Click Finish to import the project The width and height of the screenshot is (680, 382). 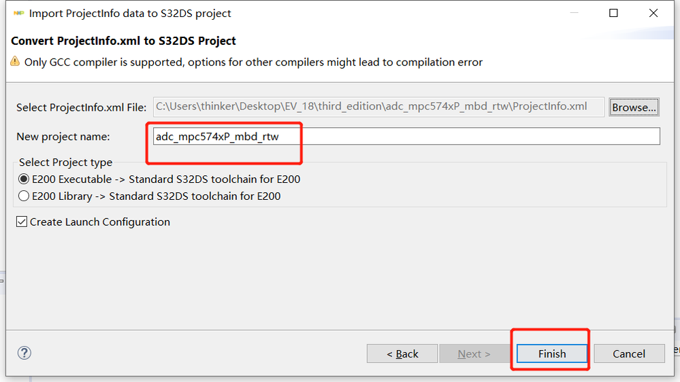[551, 353]
